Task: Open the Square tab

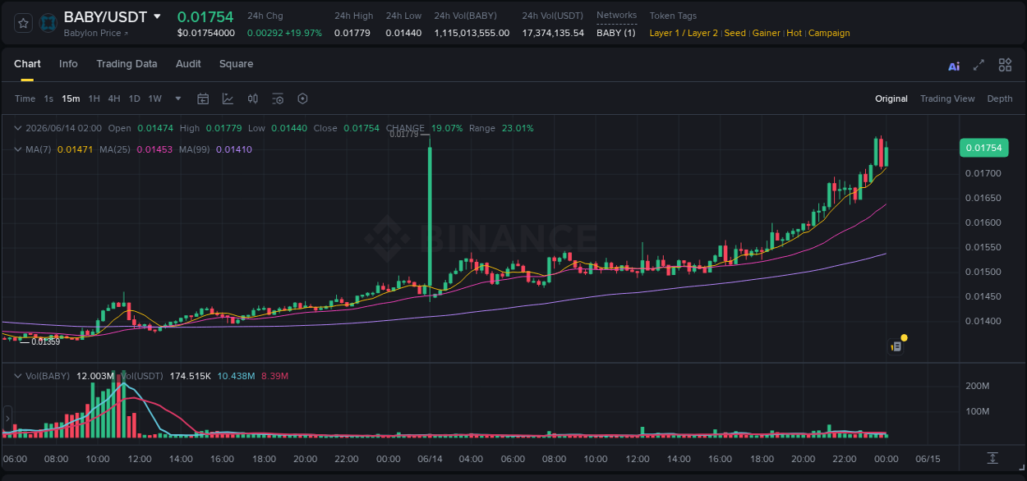Action: (236, 64)
